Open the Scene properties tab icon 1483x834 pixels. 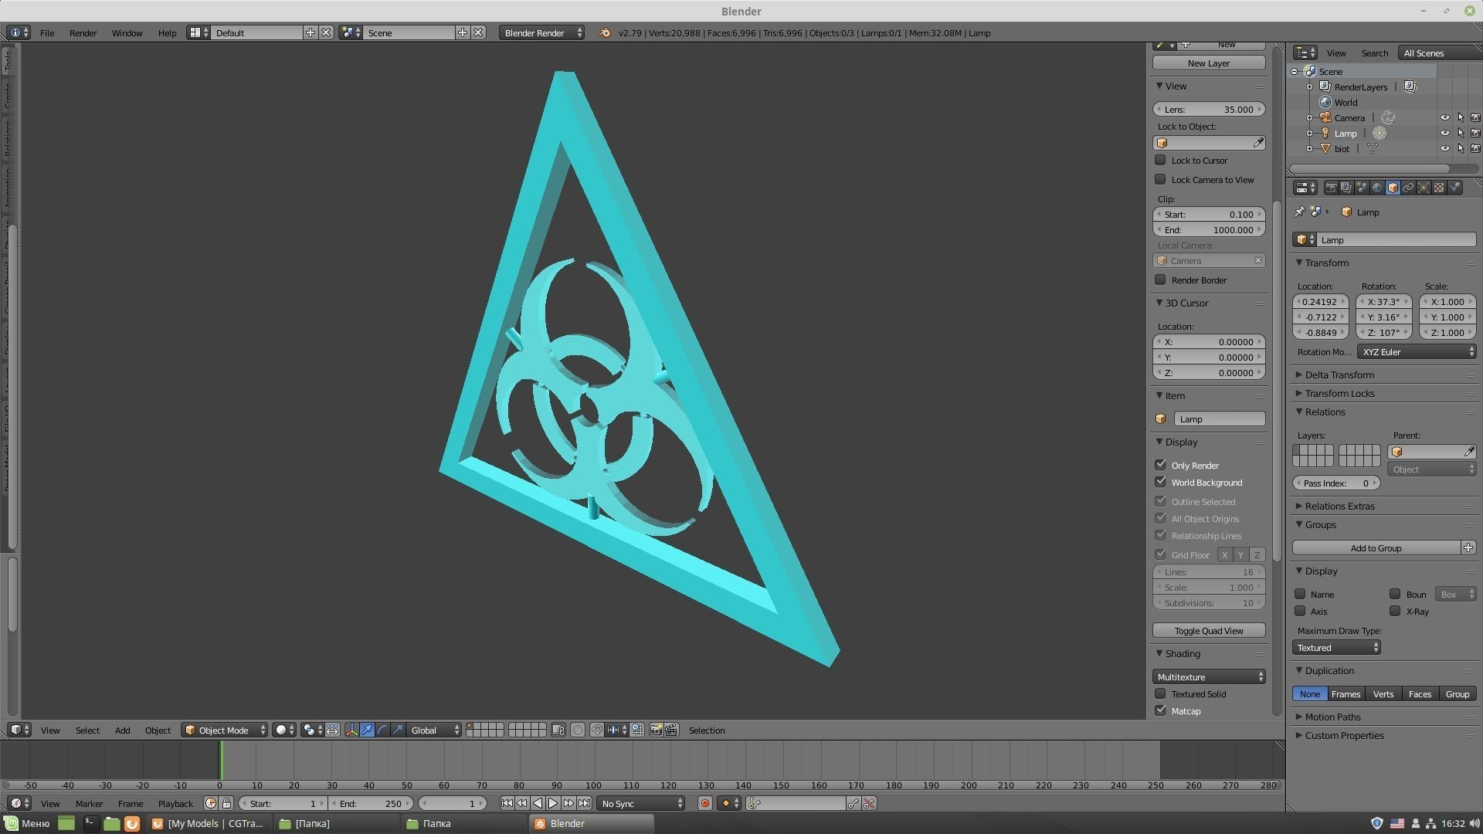[x=1362, y=188]
